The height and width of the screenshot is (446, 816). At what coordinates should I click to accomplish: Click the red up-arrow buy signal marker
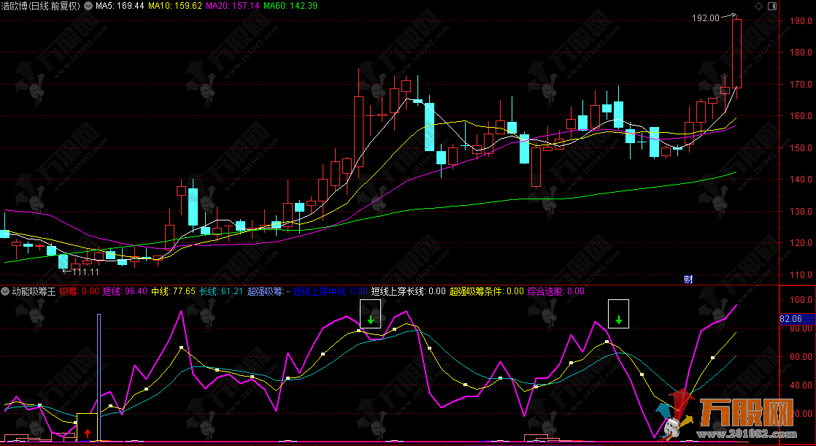point(88,433)
